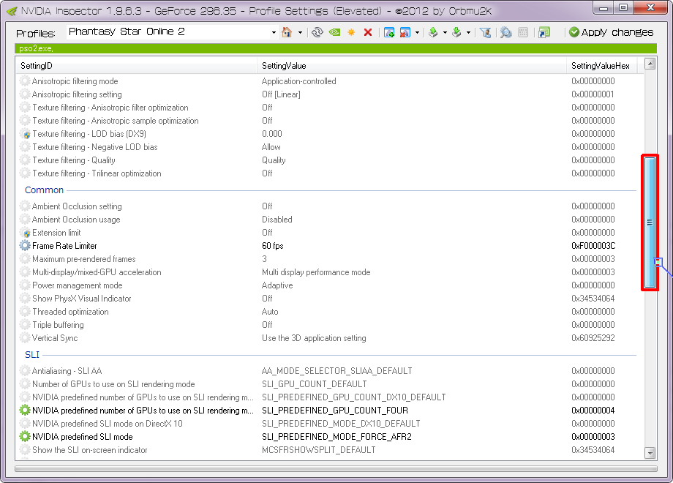Click the gear icon beside Antialiasing - SLI AA

click(25, 371)
